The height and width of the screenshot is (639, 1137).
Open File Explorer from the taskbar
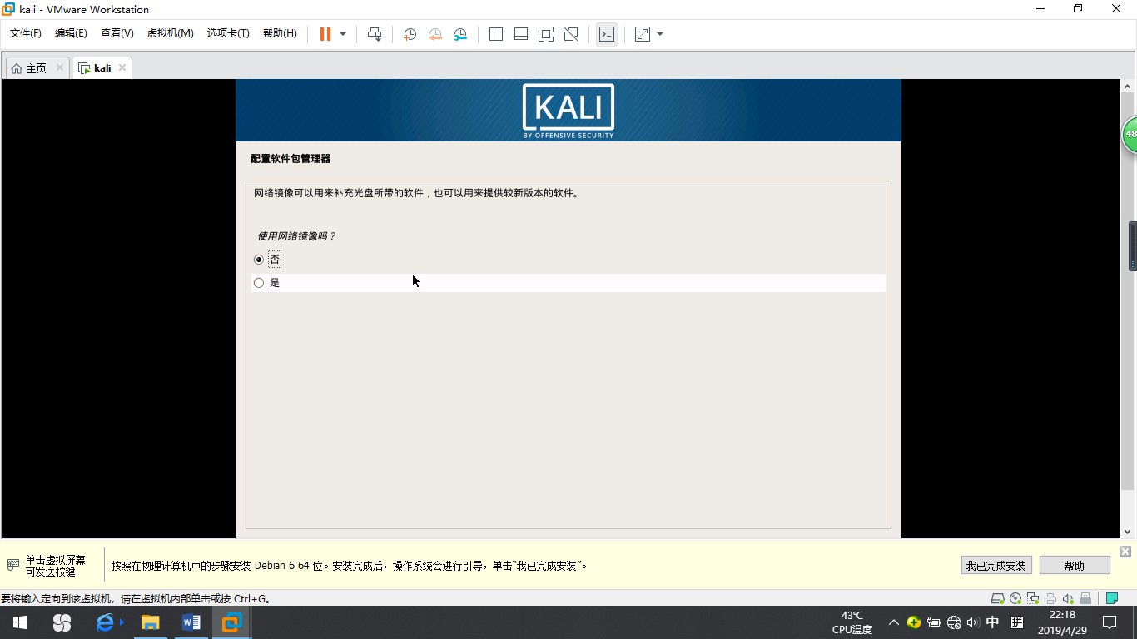pos(150,622)
